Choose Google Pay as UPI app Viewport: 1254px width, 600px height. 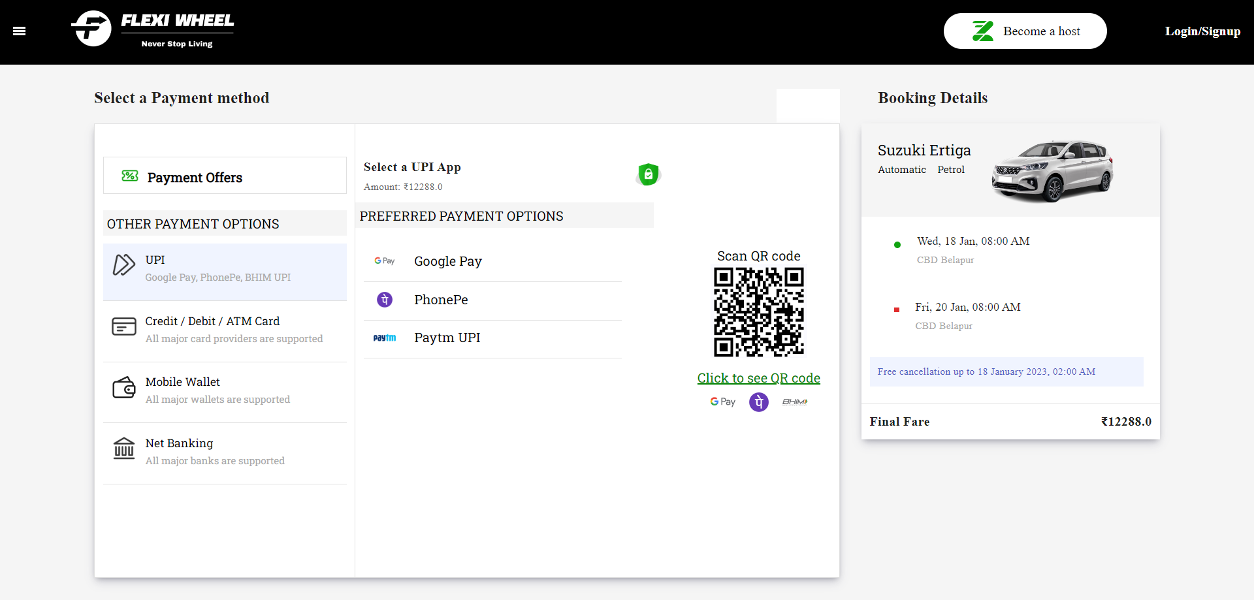(492, 262)
